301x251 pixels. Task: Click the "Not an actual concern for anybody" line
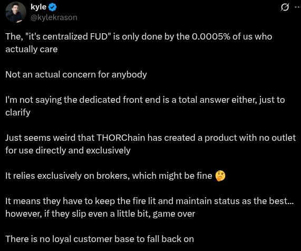[x=76, y=74]
